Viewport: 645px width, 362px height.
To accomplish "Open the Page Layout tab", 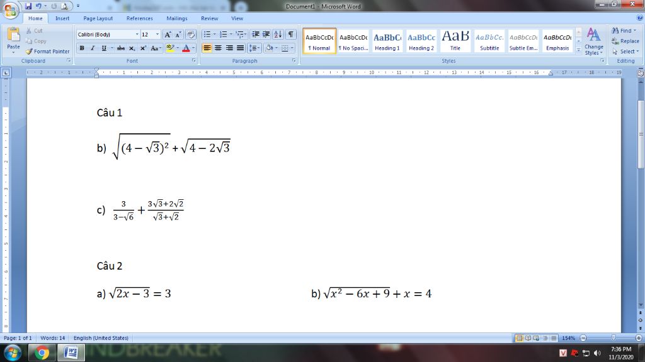I will coord(98,18).
